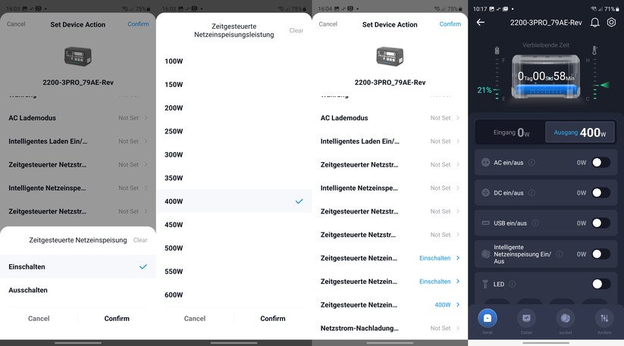Toggle DC ein/aus switch
This screenshot has height=346, width=624.
(x=600, y=192)
